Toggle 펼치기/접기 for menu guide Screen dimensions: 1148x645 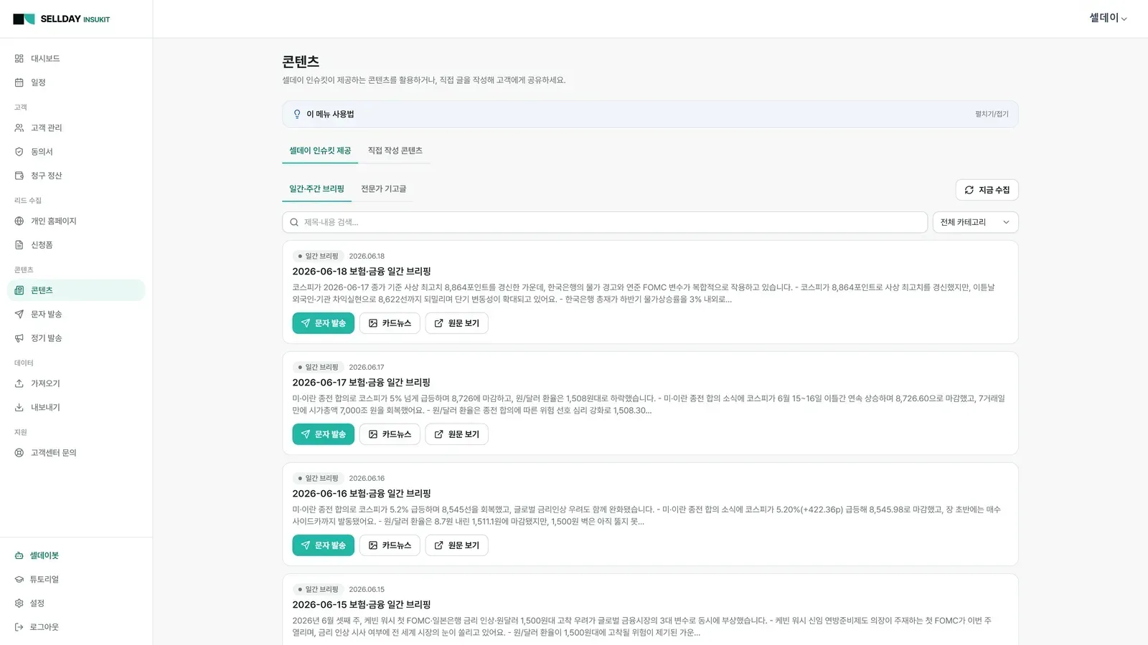pyautogui.click(x=992, y=114)
